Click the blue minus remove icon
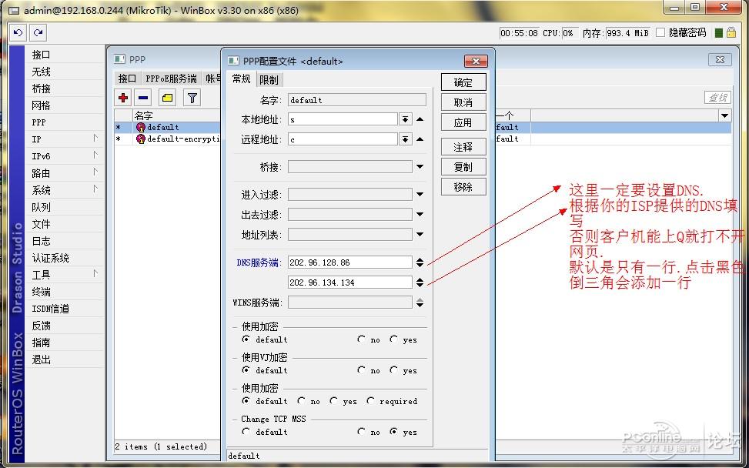 [x=143, y=98]
